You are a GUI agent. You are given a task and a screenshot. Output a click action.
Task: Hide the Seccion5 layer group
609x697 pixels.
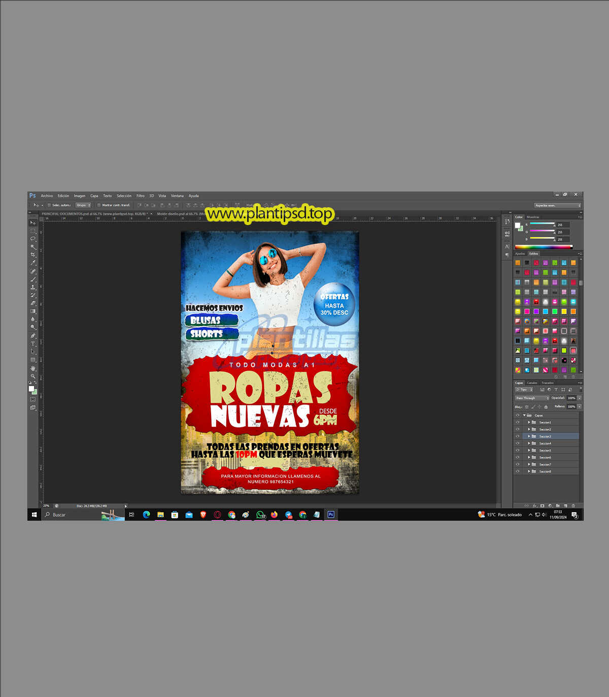coord(518,451)
